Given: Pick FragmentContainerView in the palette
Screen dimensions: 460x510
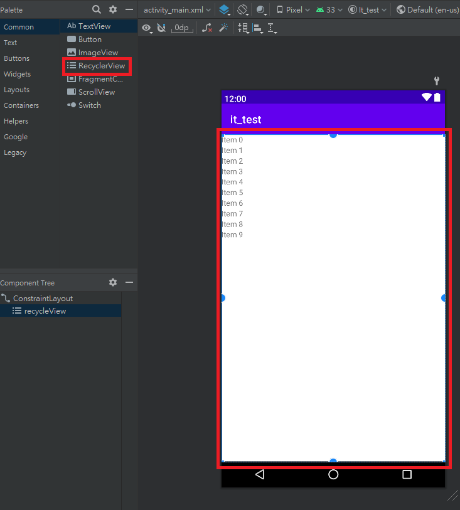Looking at the screenshot, I should (x=99, y=79).
